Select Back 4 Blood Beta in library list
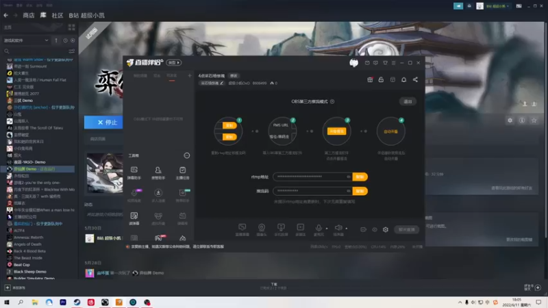Image resolution: width=548 pixels, height=308 pixels. coord(29,251)
